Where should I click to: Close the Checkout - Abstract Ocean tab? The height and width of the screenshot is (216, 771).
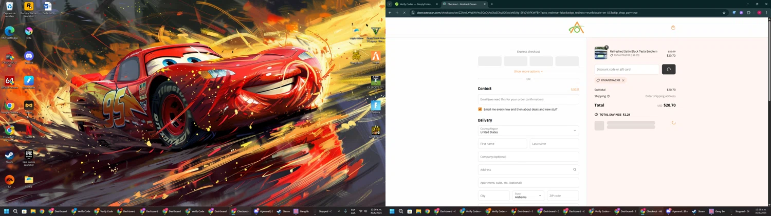[484, 4]
